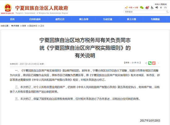Click the magnifier search icon
The image size is (170, 125).
click(x=167, y=12)
